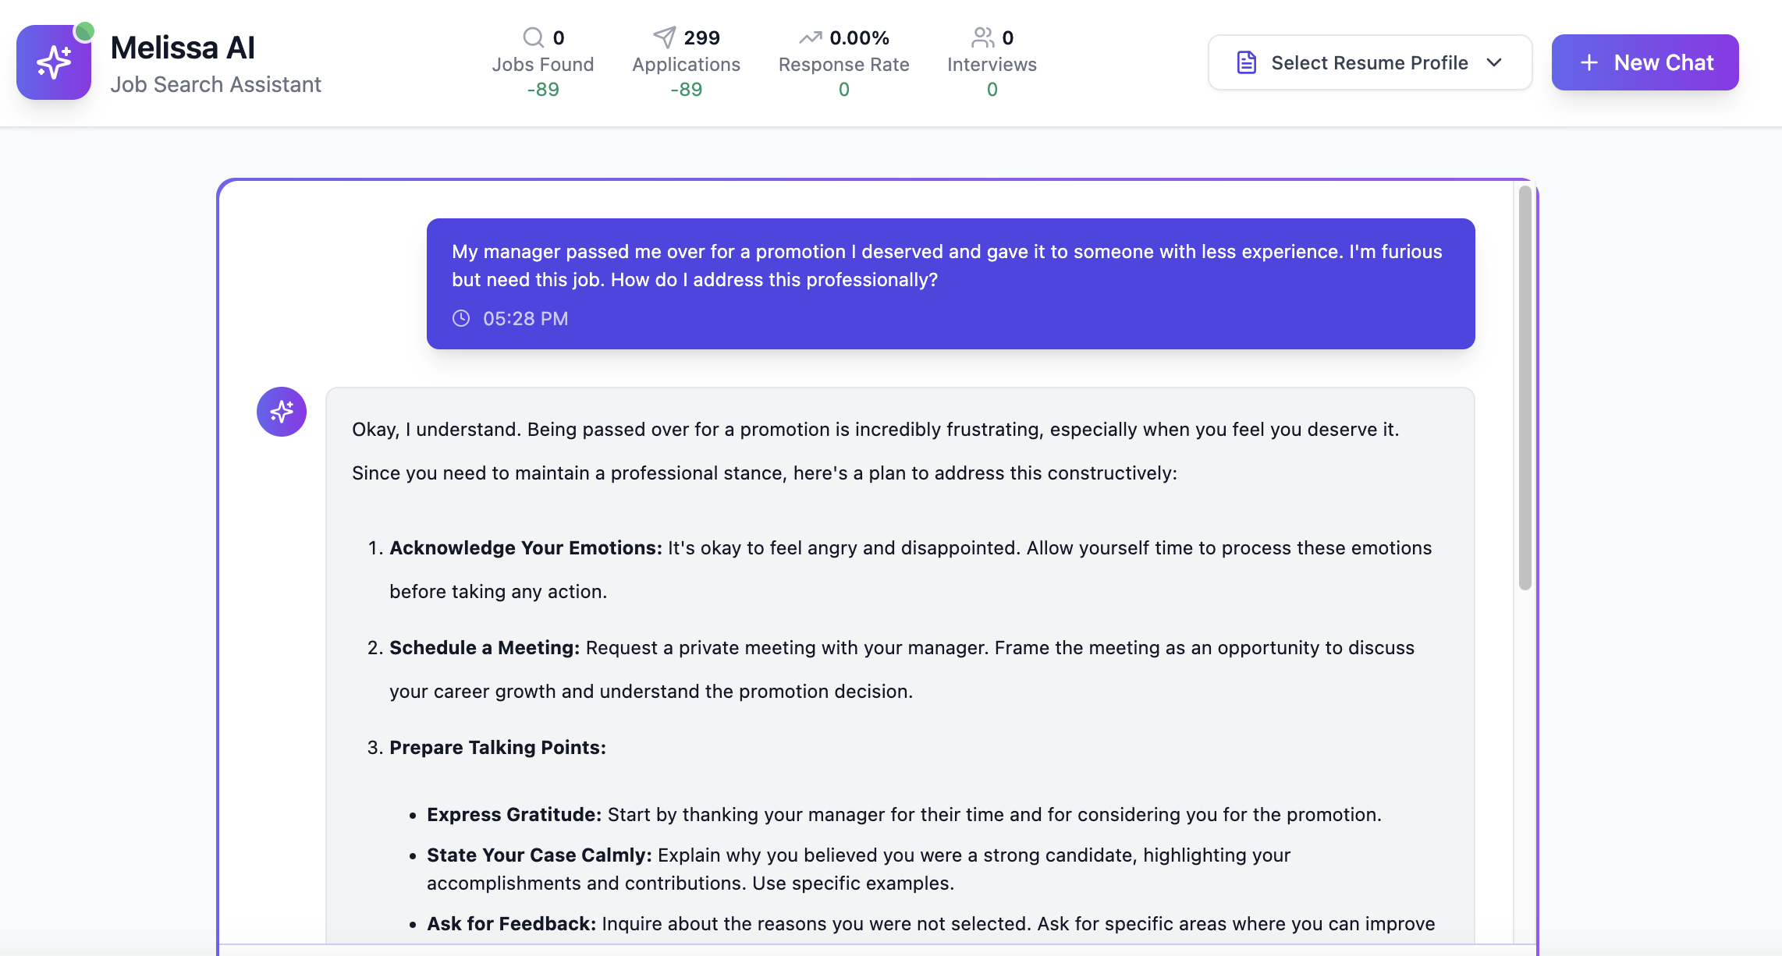Click the green online status dot
Image resolution: width=1782 pixels, height=956 pixels.
(x=84, y=31)
